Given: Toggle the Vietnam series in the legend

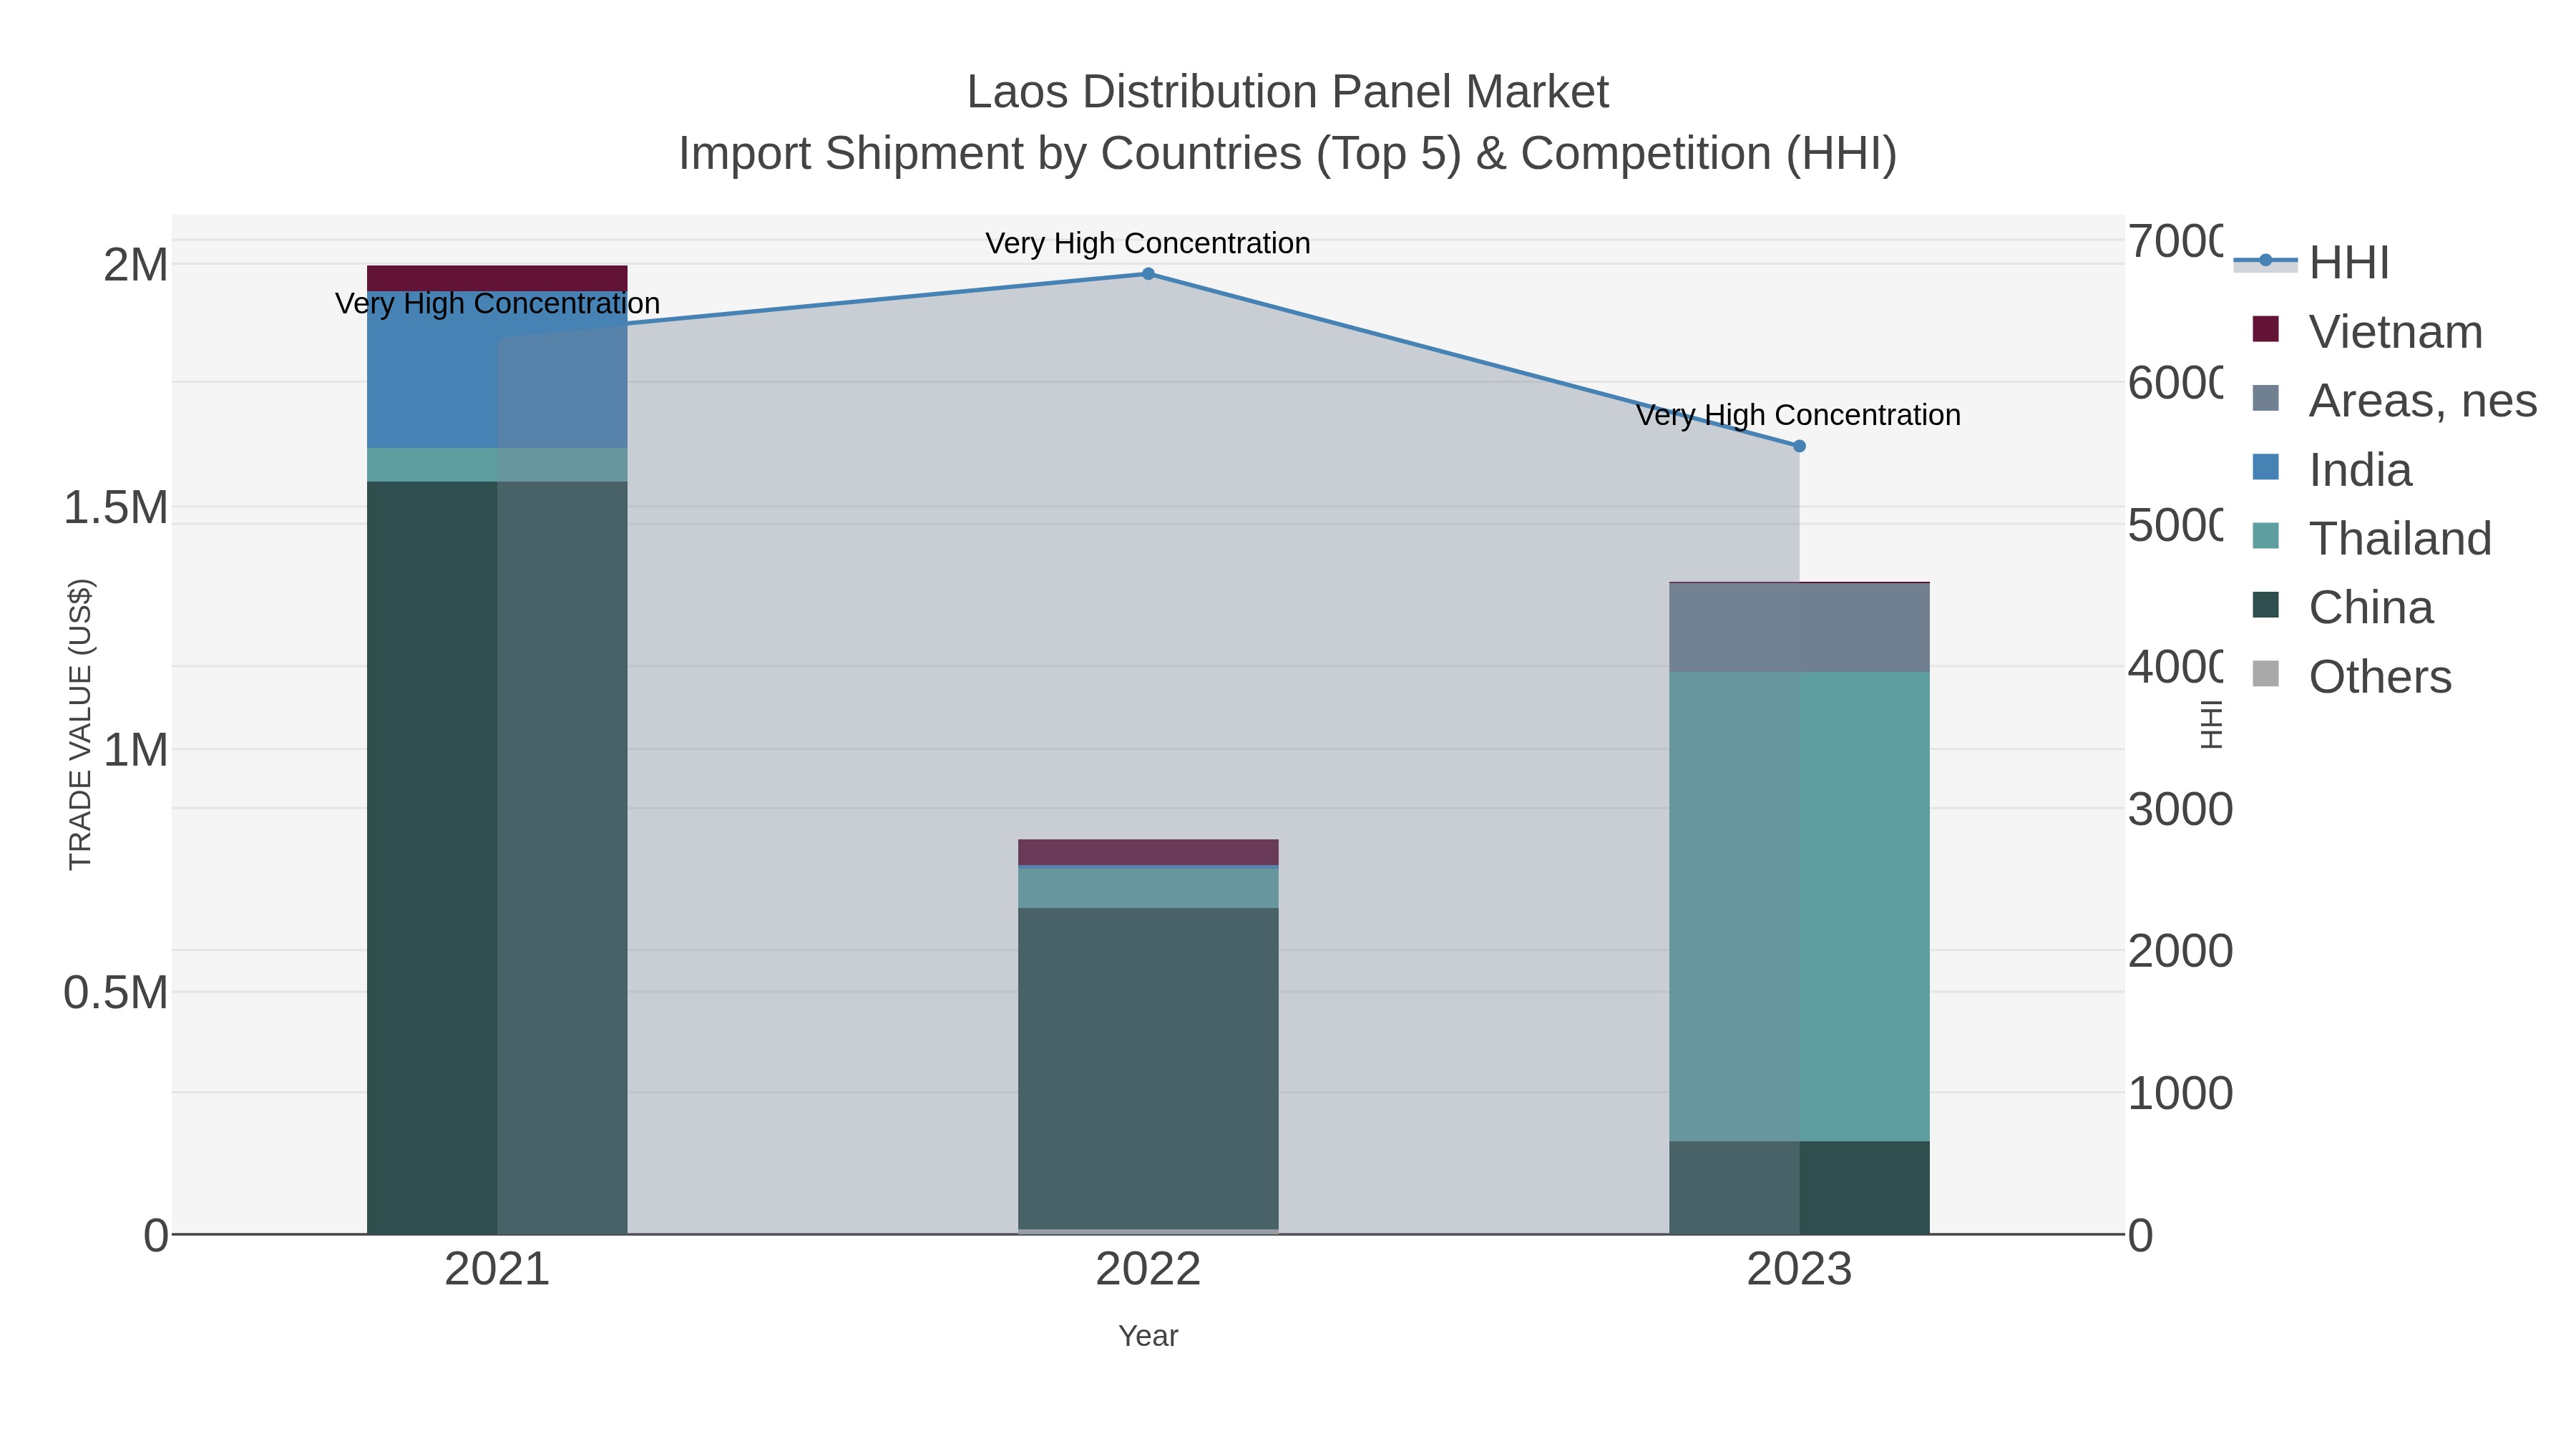Looking at the screenshot, I should [2367, 331].
